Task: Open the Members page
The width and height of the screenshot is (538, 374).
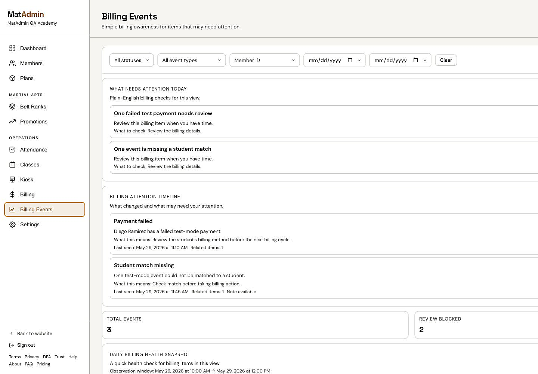Action: [x=45, y=63]
